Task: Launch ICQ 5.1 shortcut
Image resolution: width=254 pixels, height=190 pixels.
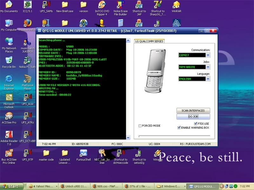Action: tap(28, 6)
